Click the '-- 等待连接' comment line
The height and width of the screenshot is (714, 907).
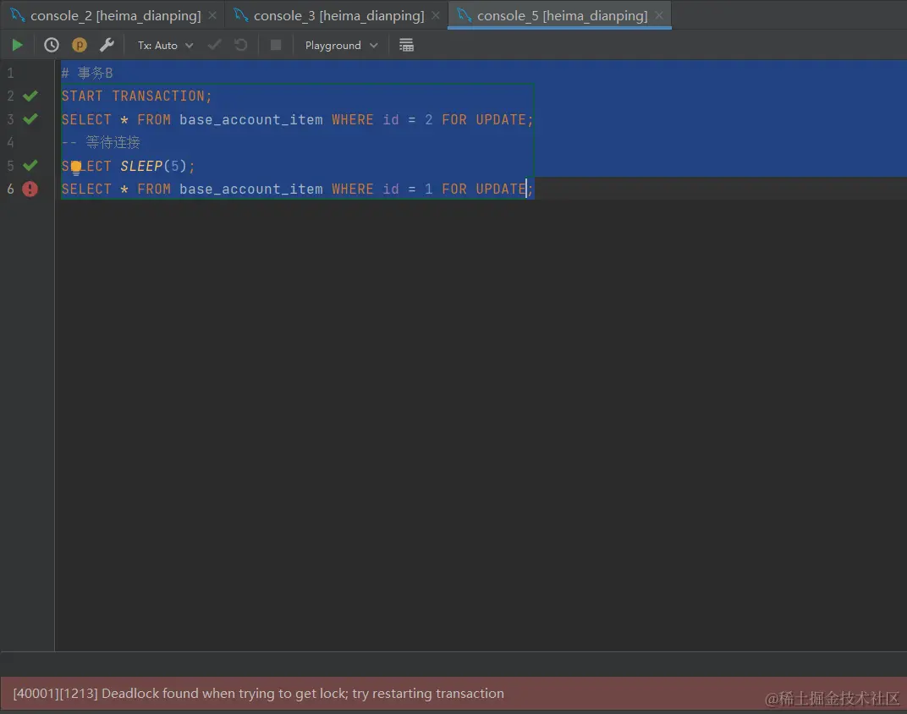point(101,142)
